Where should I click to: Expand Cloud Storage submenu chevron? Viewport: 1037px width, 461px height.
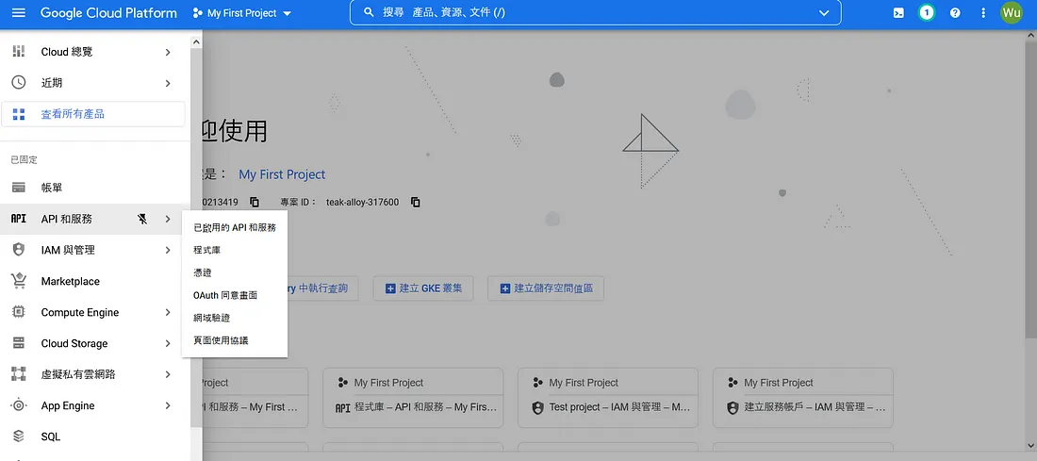(168, 343)
